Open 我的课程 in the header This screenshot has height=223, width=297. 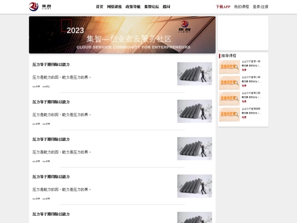(241, 7)
